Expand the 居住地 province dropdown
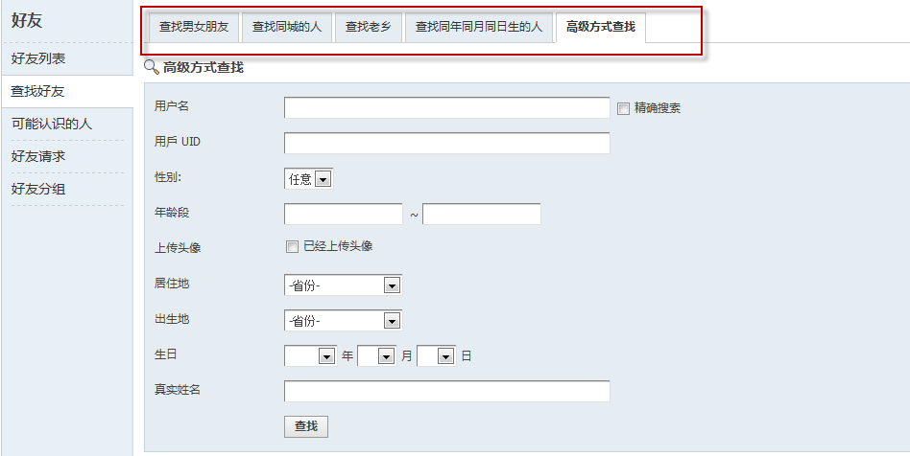The height and width of the screenshot is (456, 910). 343,285
